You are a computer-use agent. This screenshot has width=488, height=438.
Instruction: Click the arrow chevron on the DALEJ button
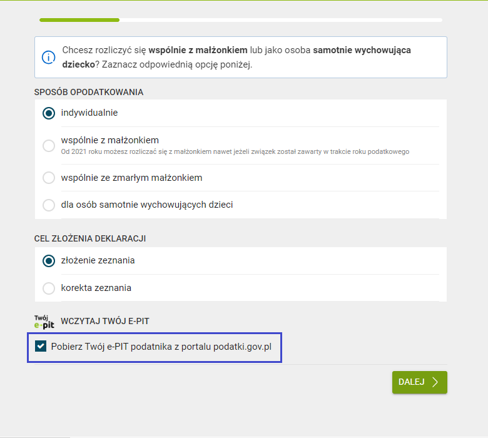pyautogui.click(x=435, y=382)
